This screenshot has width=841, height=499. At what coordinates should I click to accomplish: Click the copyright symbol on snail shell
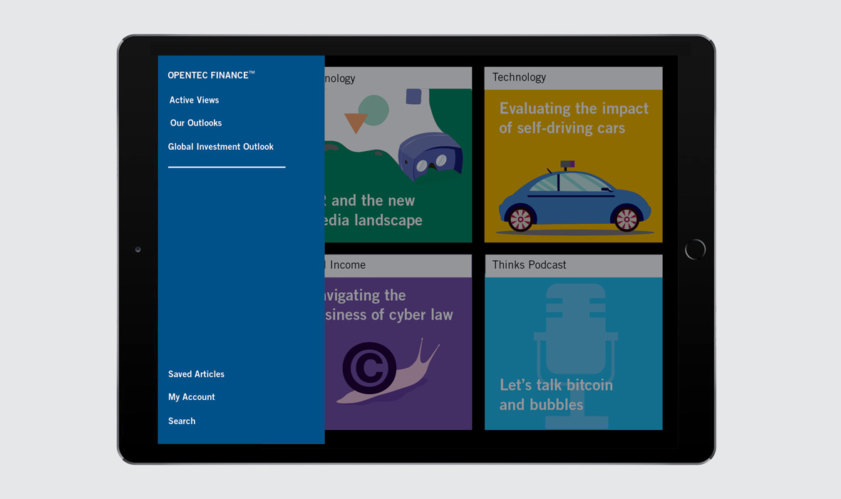(x=369, y=369)
